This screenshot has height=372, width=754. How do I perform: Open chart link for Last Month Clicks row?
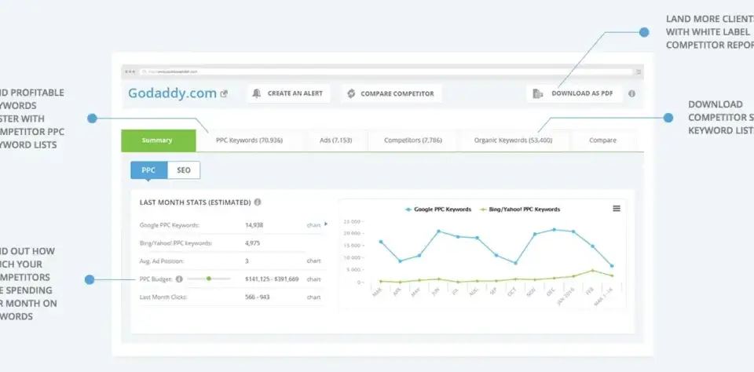313,297
